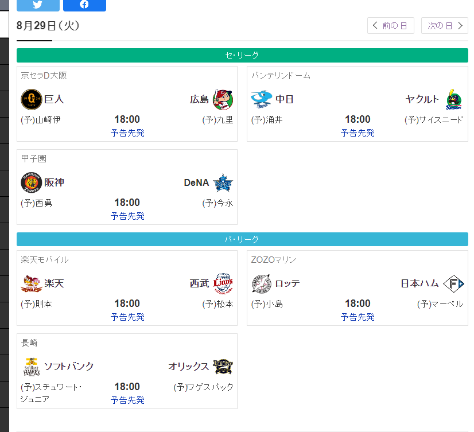
Task: Click probable pitcher (予)ワゲスパック
Action: (204, 387)
